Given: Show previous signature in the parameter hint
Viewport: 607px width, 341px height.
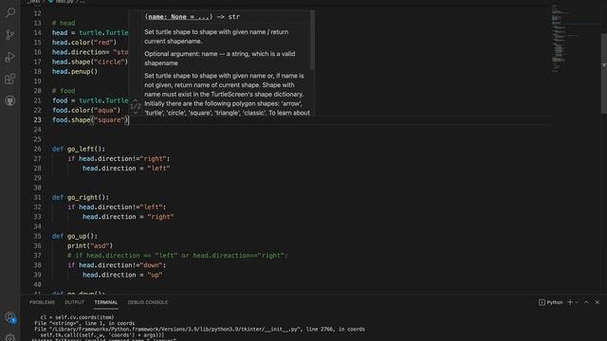Looking at the screenshot, I should click(136, 100).
